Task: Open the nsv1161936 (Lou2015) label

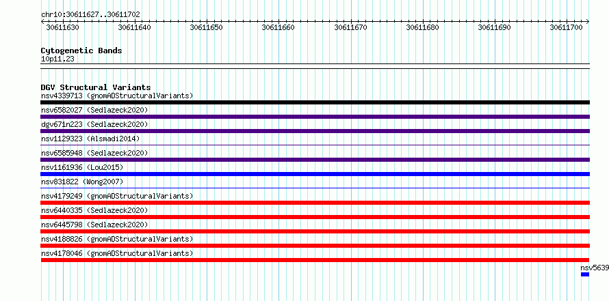Action: pos(82,167)
